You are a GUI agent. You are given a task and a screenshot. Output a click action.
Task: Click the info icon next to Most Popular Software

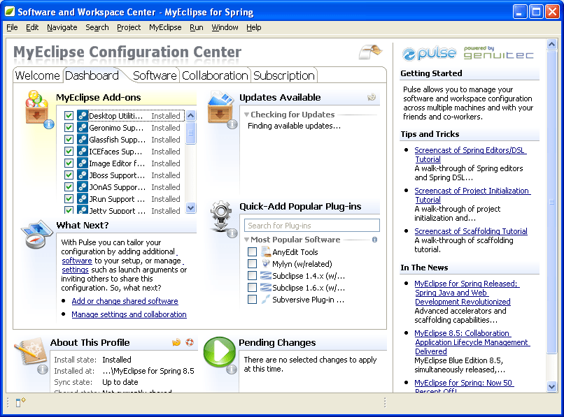374,240
